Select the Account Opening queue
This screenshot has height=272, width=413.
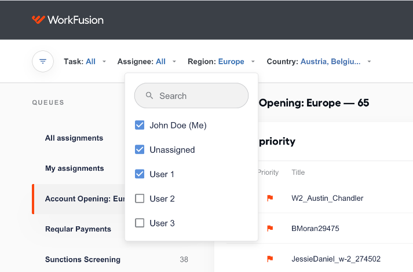[79, 199]
